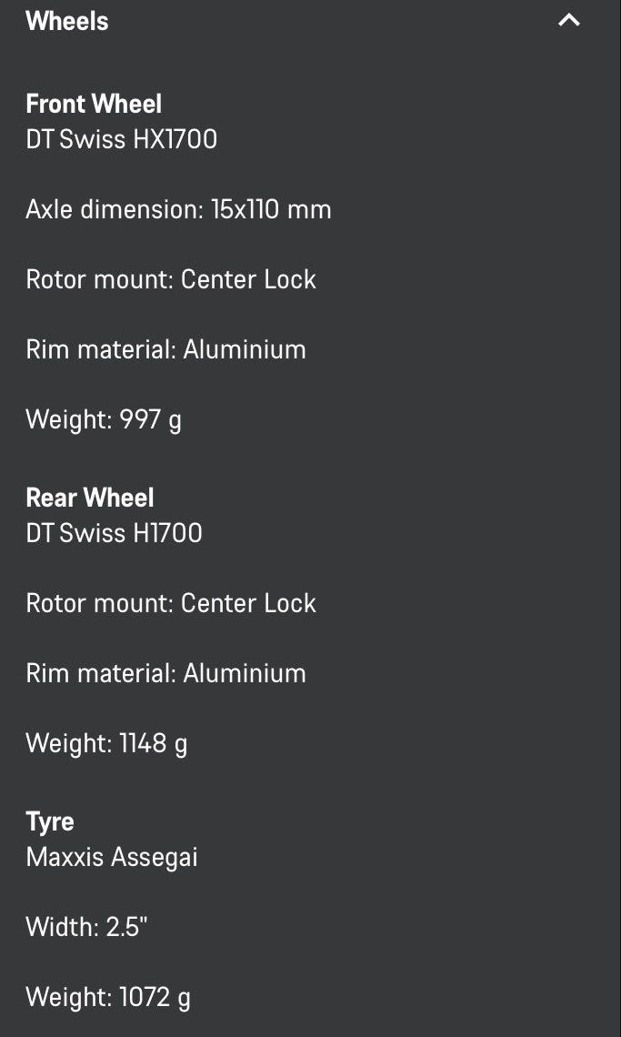Select the Rear Wheel heading

click(x=89, y=498)
